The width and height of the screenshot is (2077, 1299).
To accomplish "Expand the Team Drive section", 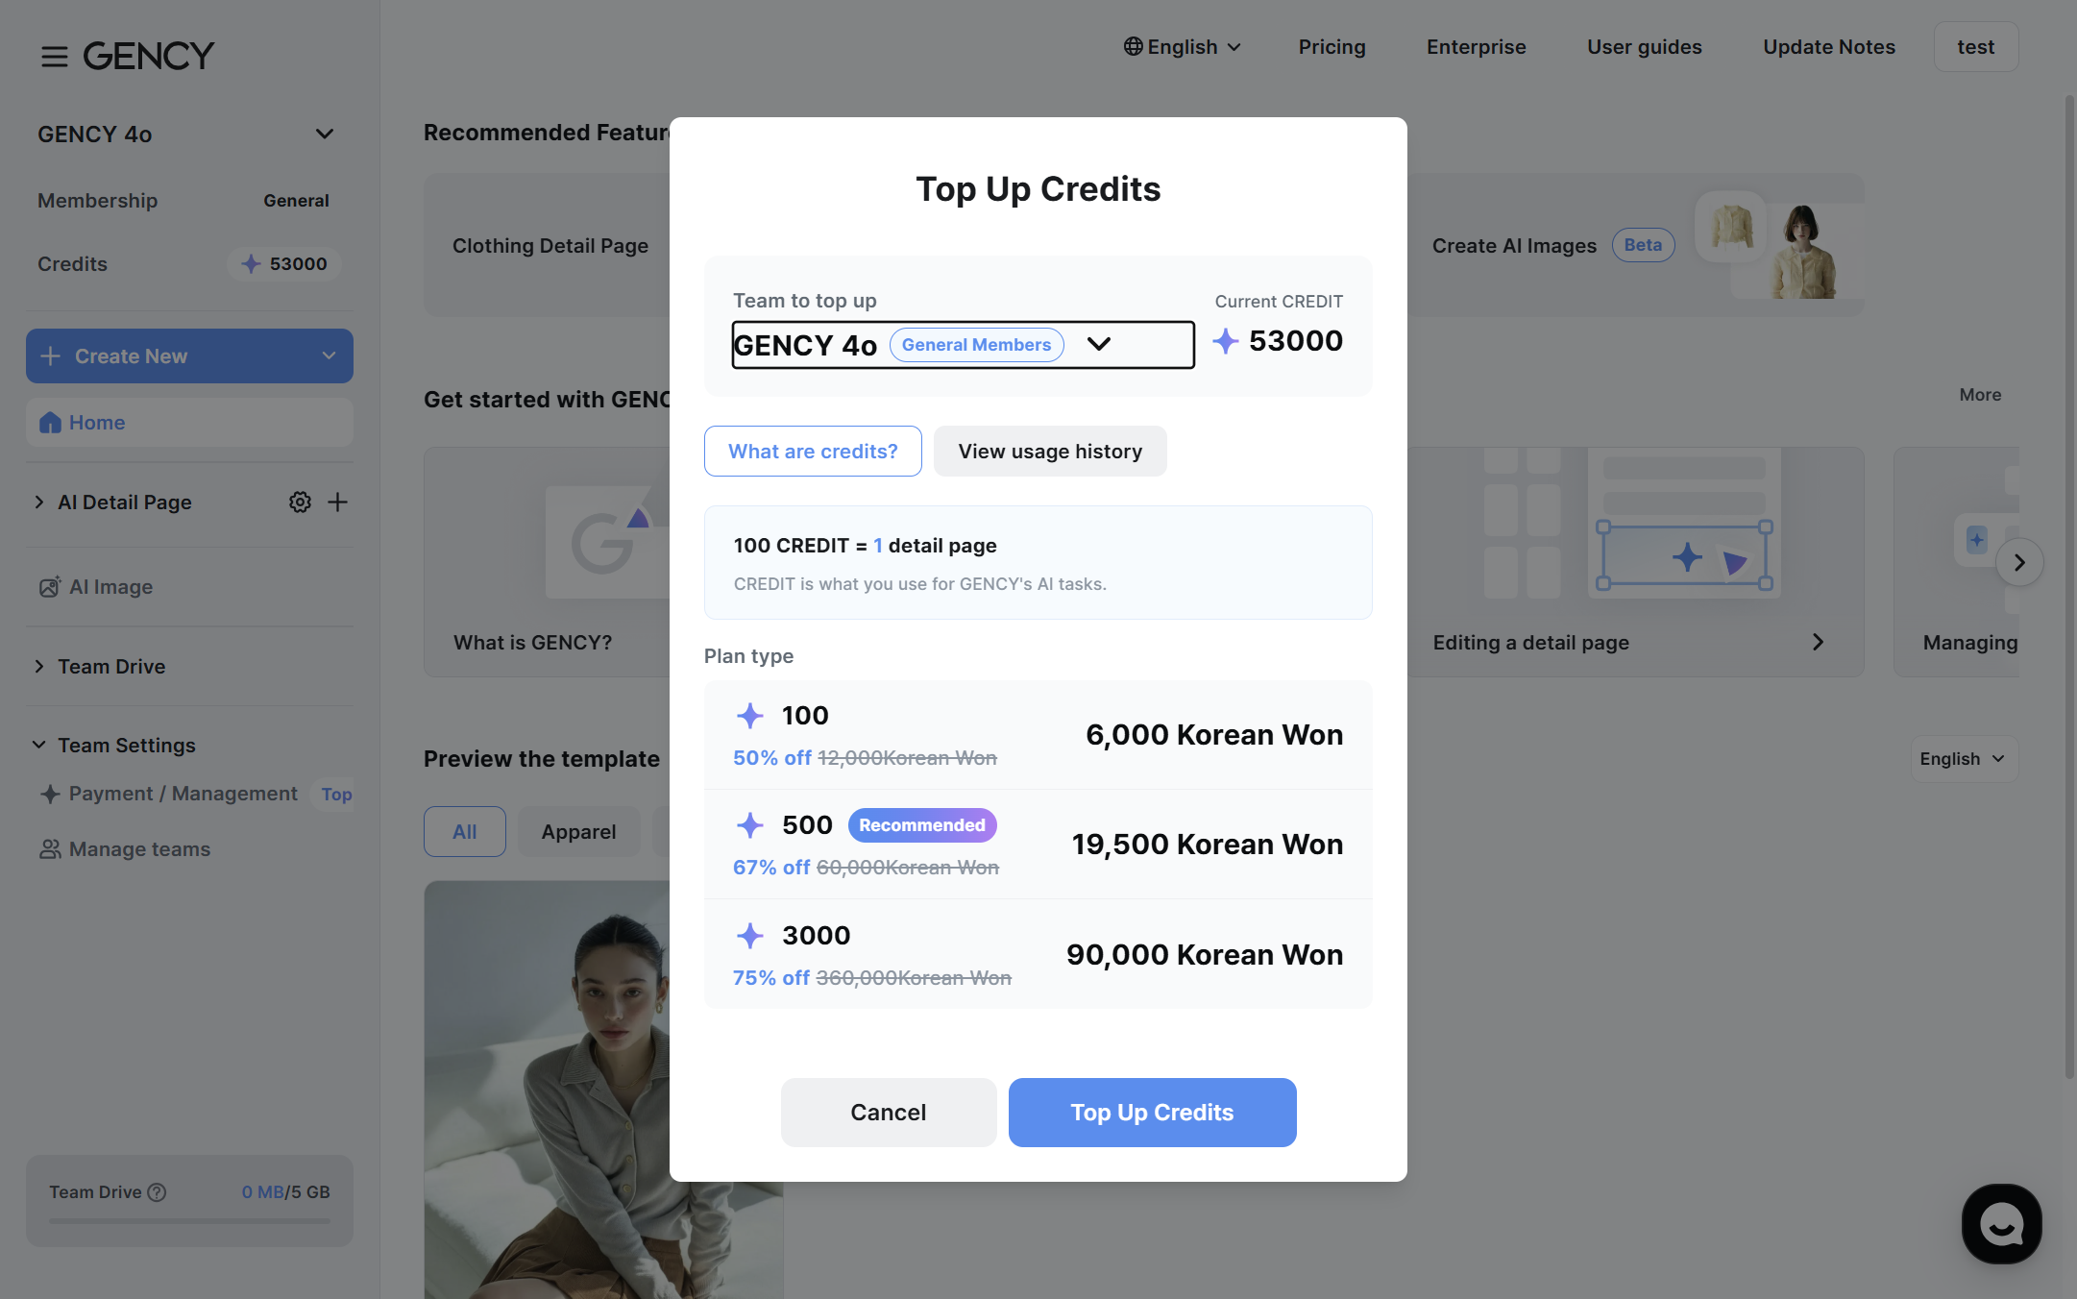I will (x=39, y=667).
